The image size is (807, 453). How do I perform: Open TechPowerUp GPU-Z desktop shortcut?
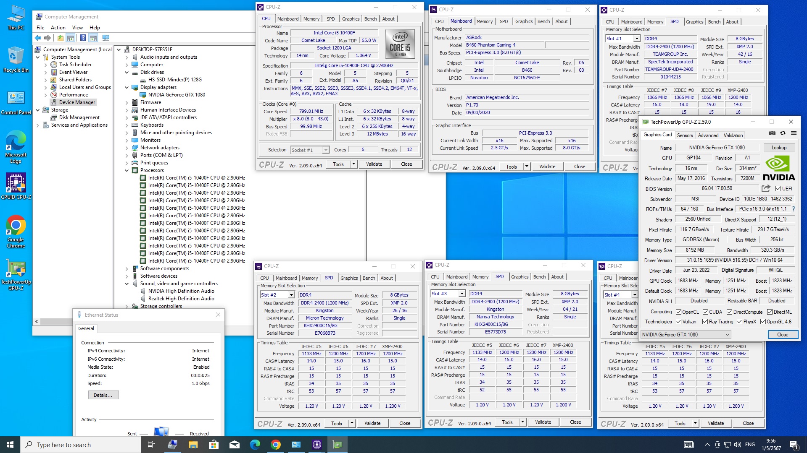pos(16,275)
